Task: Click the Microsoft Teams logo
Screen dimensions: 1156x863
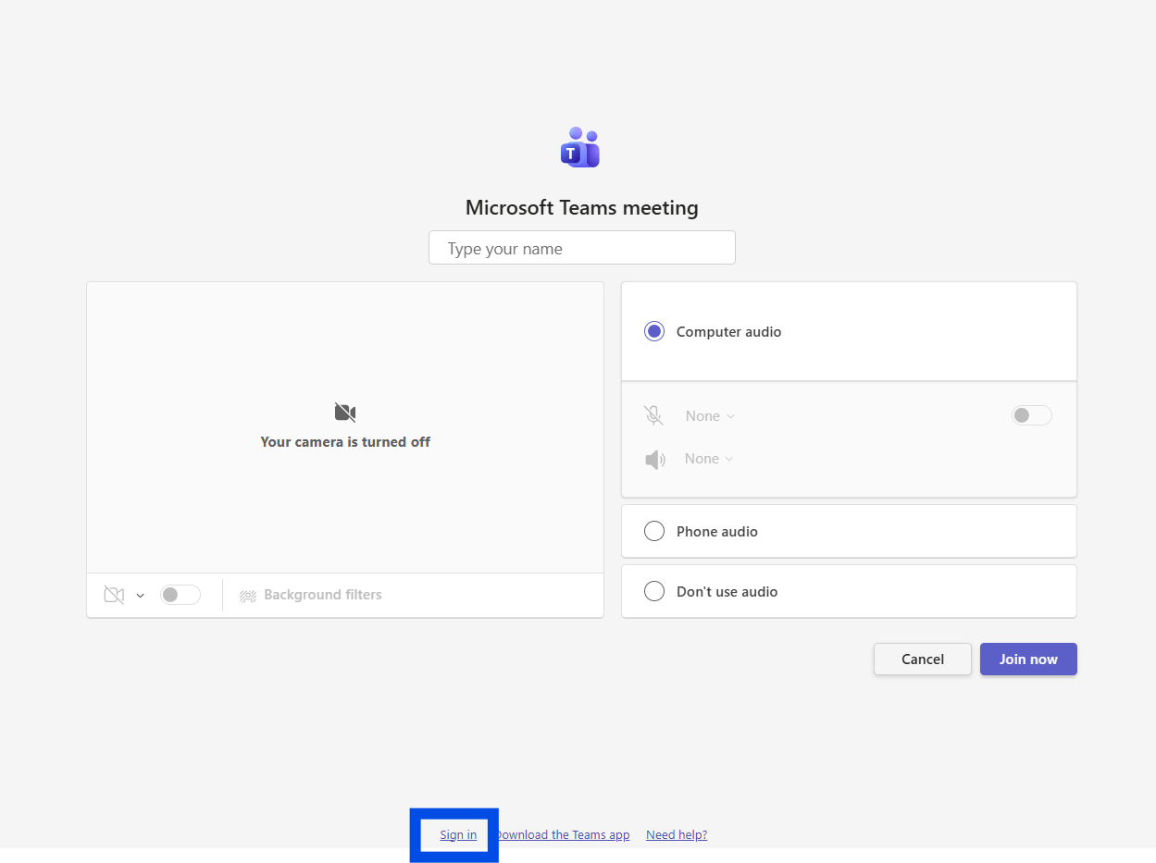Action: coord(580,147)
